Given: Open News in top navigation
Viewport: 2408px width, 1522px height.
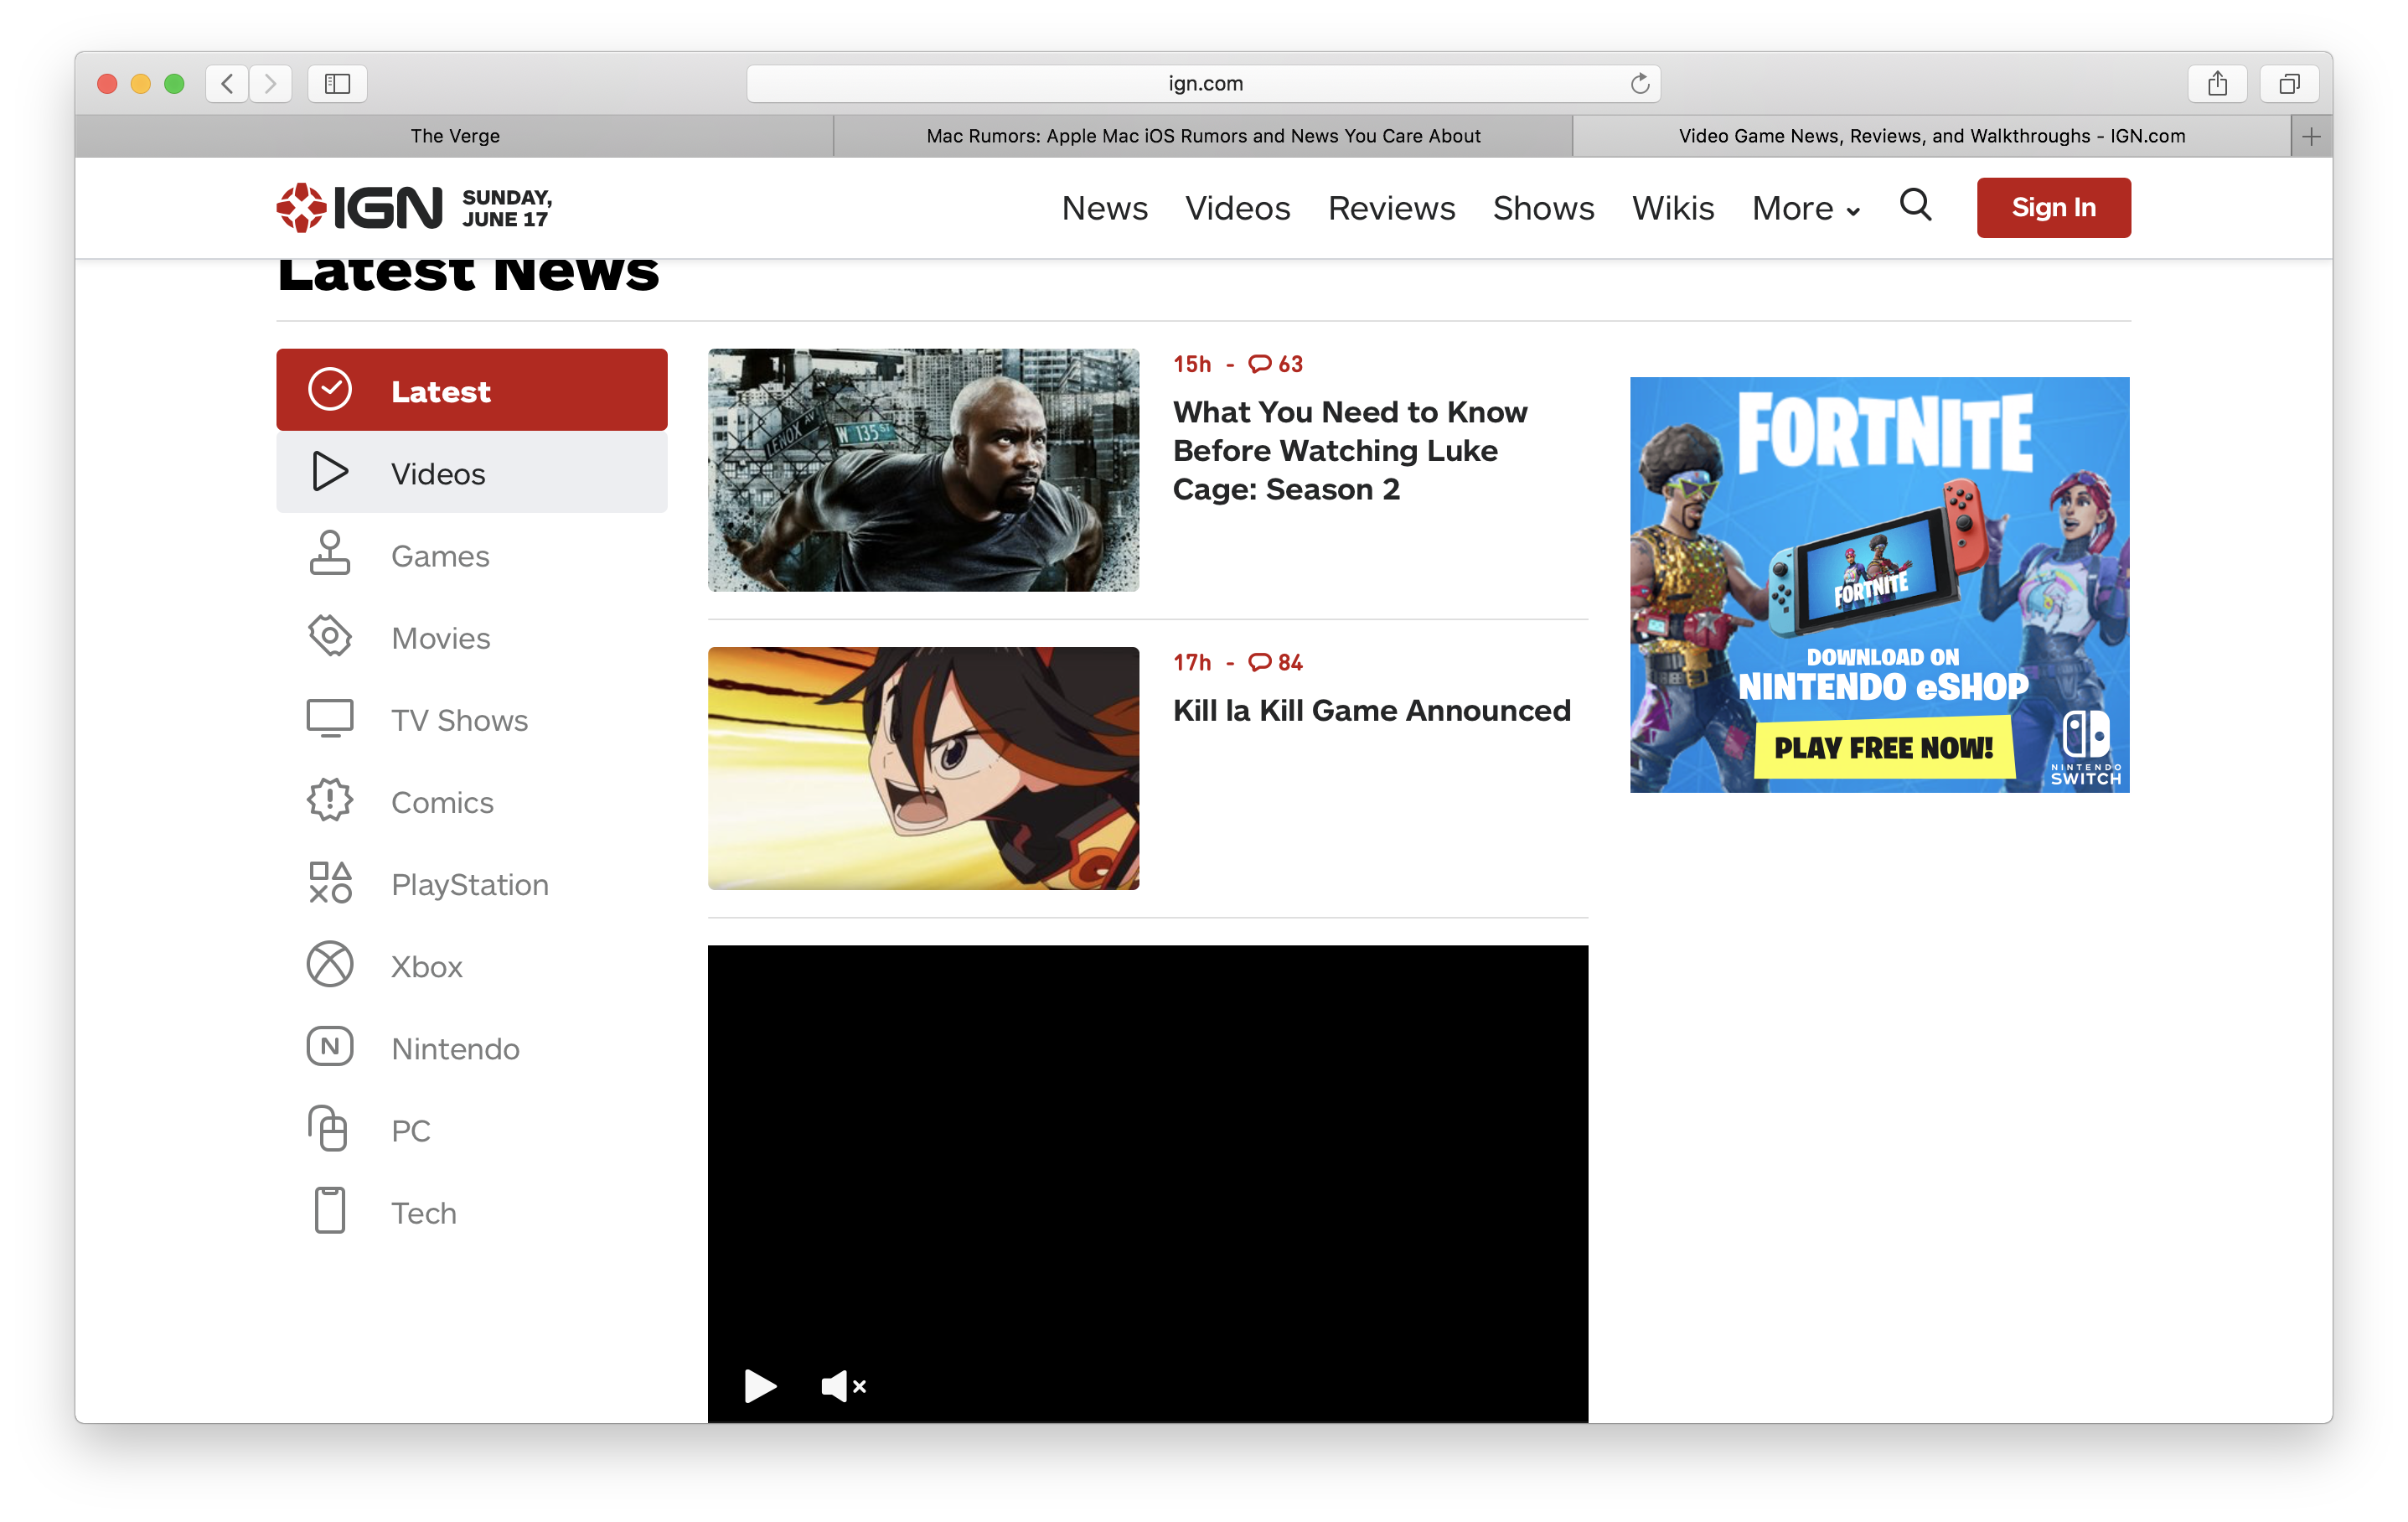Looking at the screenshot, I should click(x=1105, y=208).
